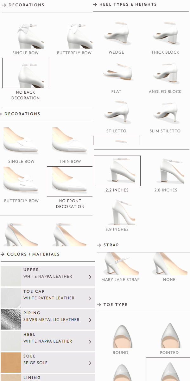Pick the Flat heel shoe image
190x381 pixels.
click(x=116, y=73)
